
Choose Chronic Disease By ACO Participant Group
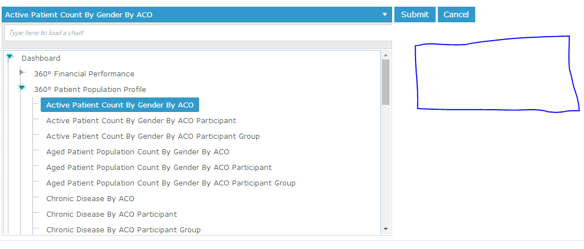(x=123, y=230)
